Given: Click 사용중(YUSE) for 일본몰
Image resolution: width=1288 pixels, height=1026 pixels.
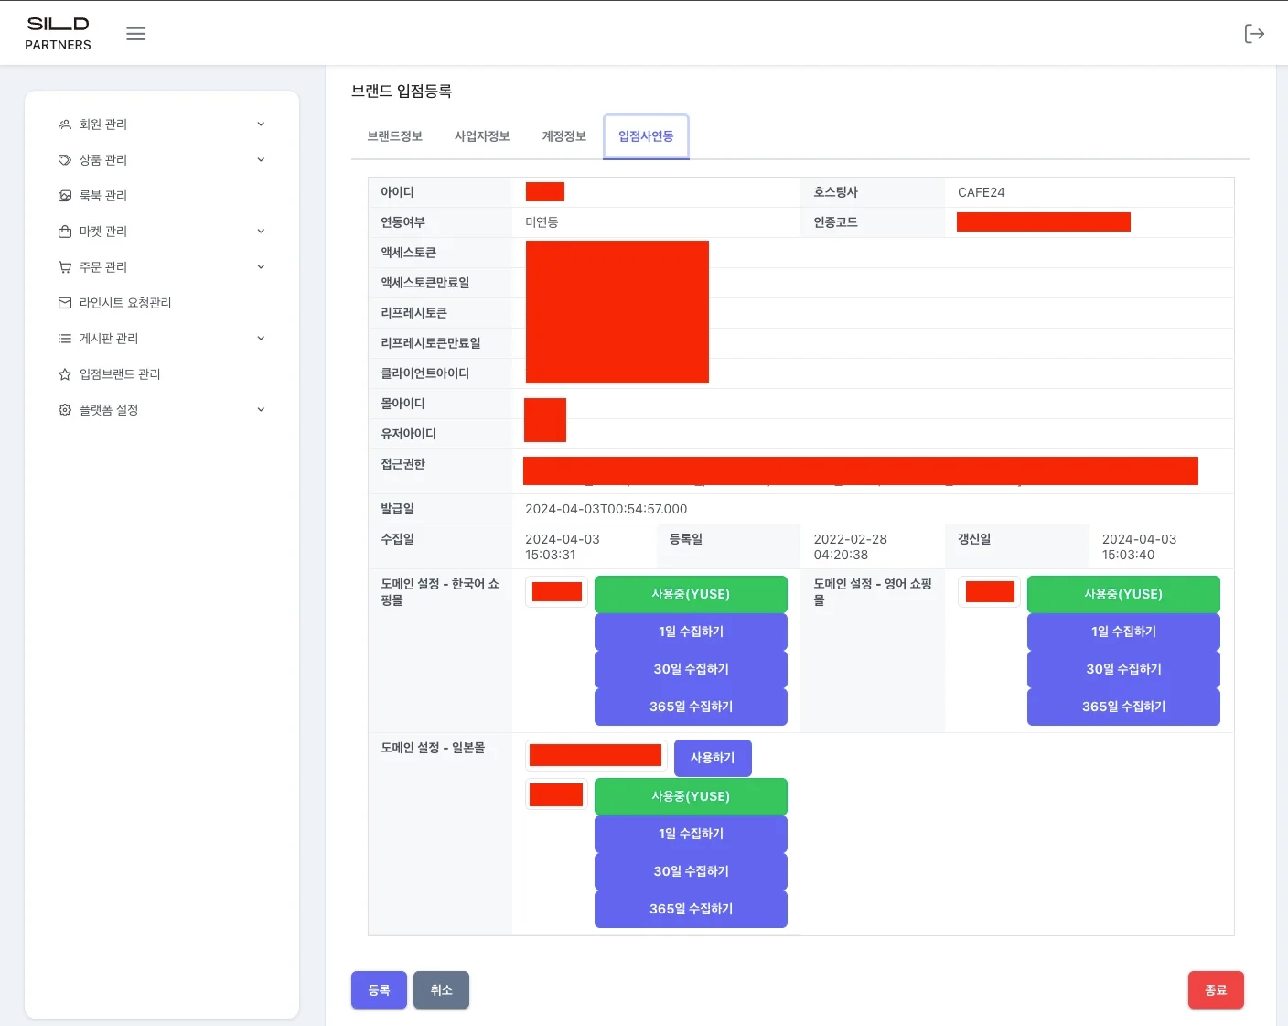Looking at the screenshot, I should pyautogui.click(x=691, y=796).
